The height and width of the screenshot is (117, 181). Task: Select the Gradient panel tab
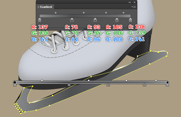click(45, 7)
